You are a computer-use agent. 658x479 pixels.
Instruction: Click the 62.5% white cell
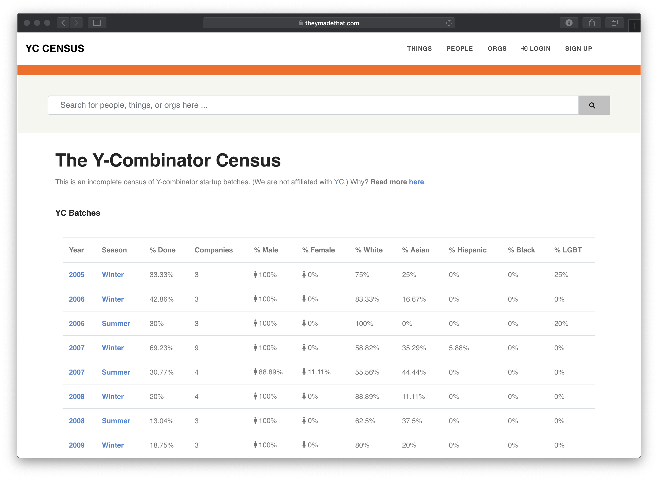pos(365,421)
